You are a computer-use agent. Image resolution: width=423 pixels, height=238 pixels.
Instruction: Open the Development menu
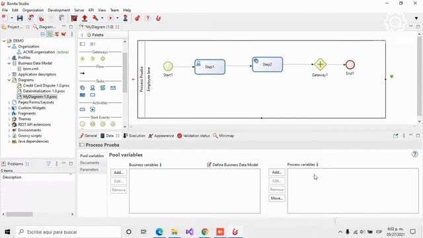[59, 10]
